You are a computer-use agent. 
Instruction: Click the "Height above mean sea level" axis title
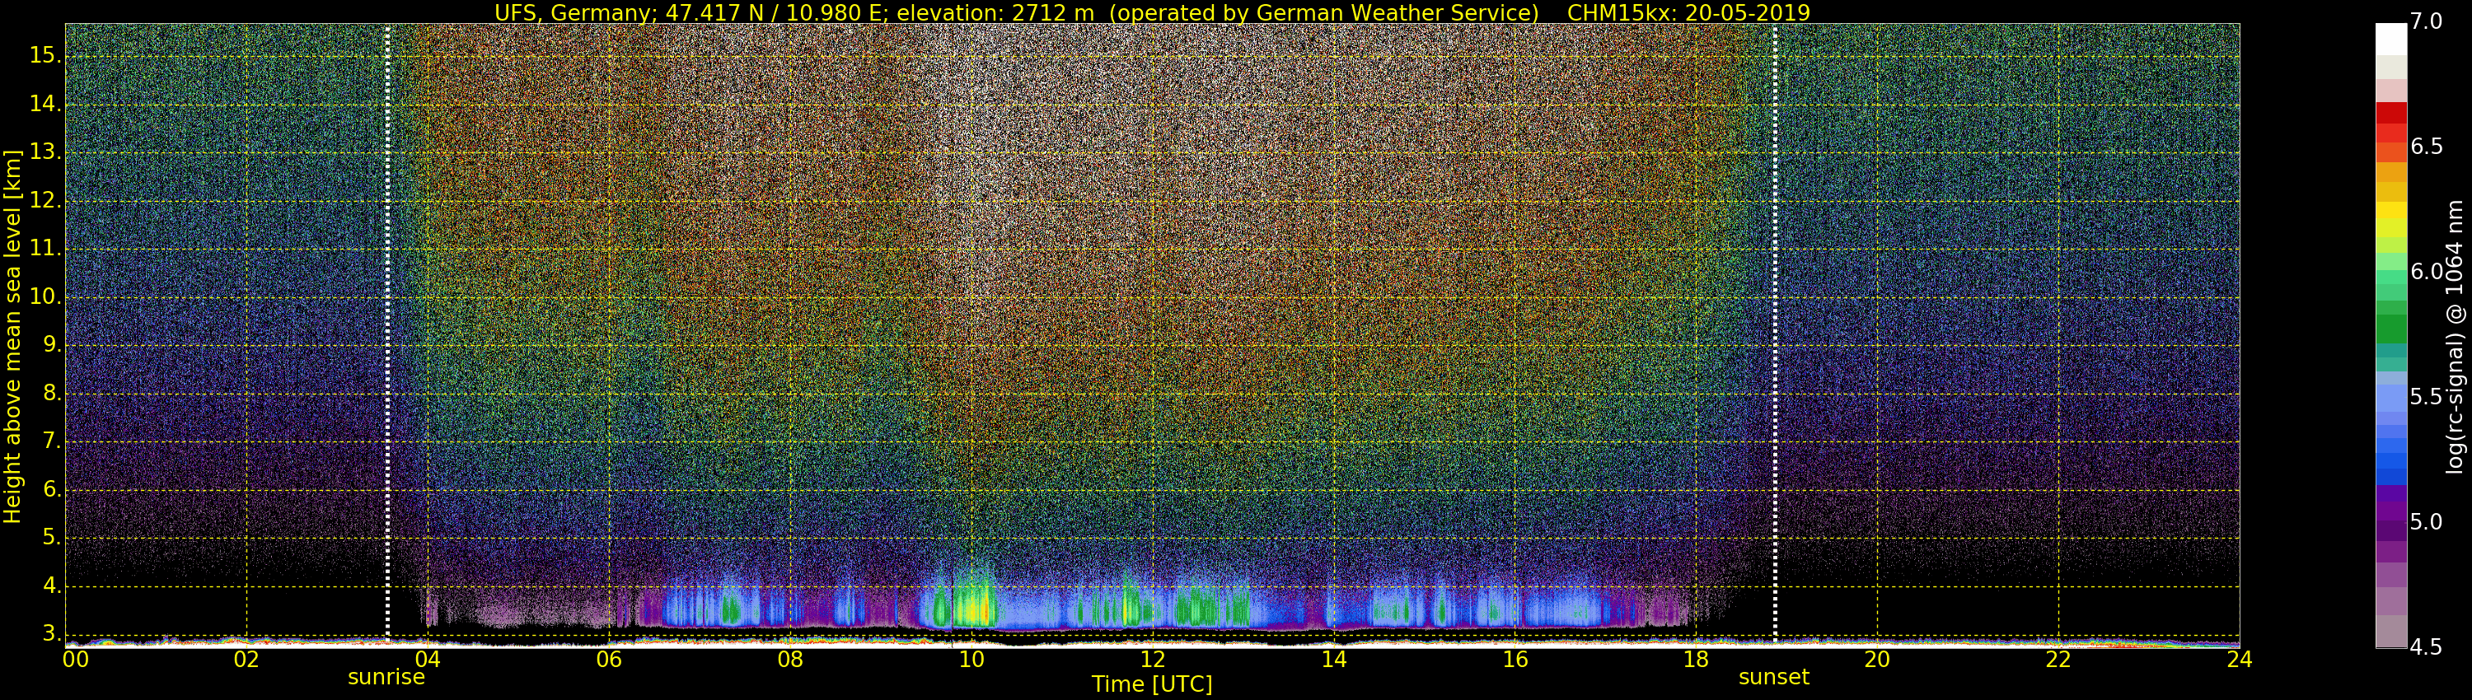tap(12, 336)
